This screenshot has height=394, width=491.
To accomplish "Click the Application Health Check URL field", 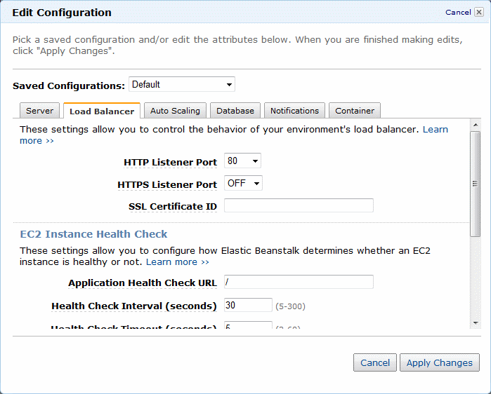I will point(299,282).
